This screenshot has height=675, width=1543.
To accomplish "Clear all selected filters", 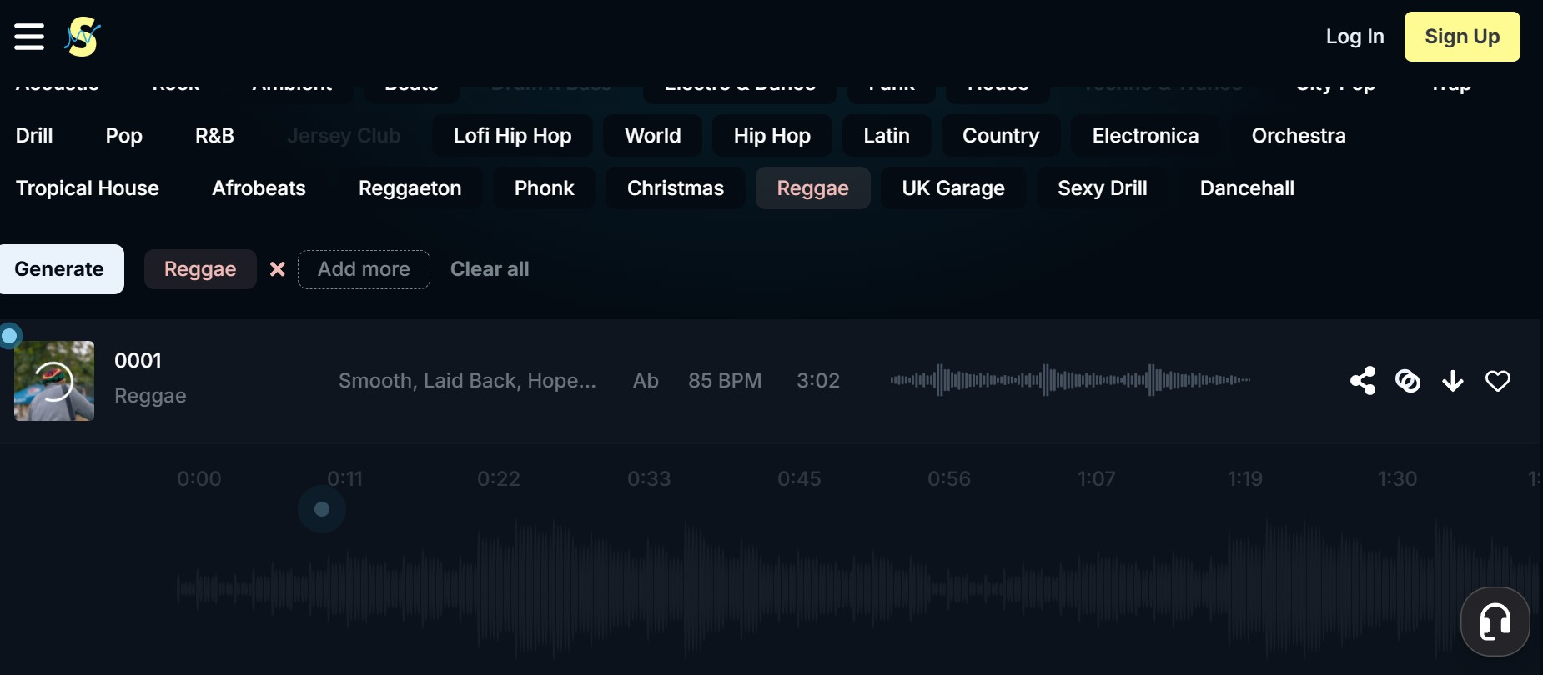I will point(490,269).
